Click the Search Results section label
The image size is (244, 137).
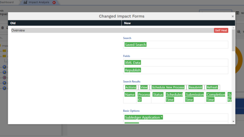pos(132,81)
